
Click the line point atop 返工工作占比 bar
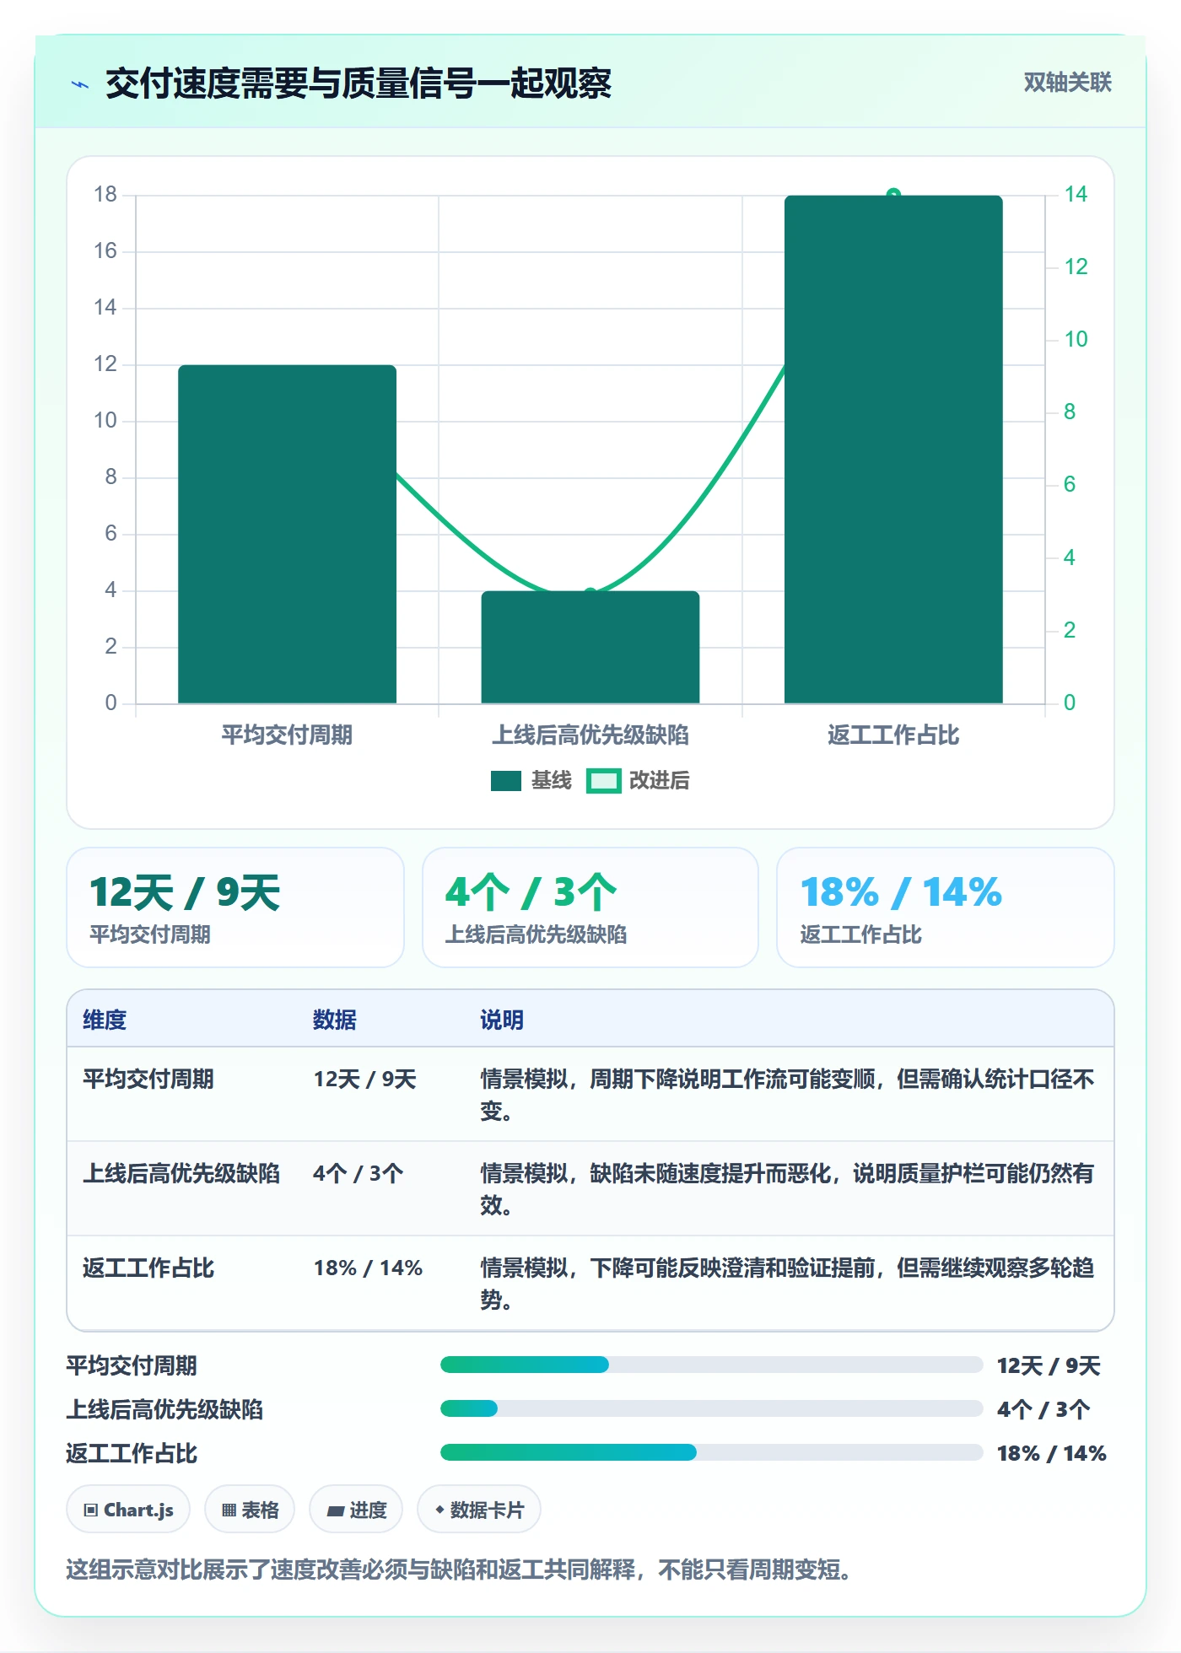coord(893,195)
